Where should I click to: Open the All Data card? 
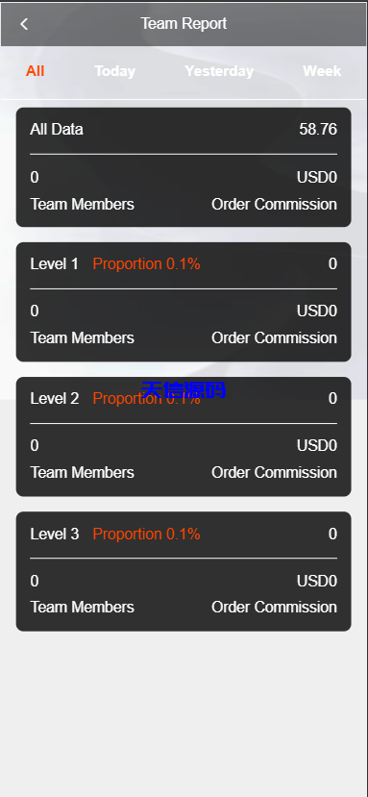[x=184, y=167]
